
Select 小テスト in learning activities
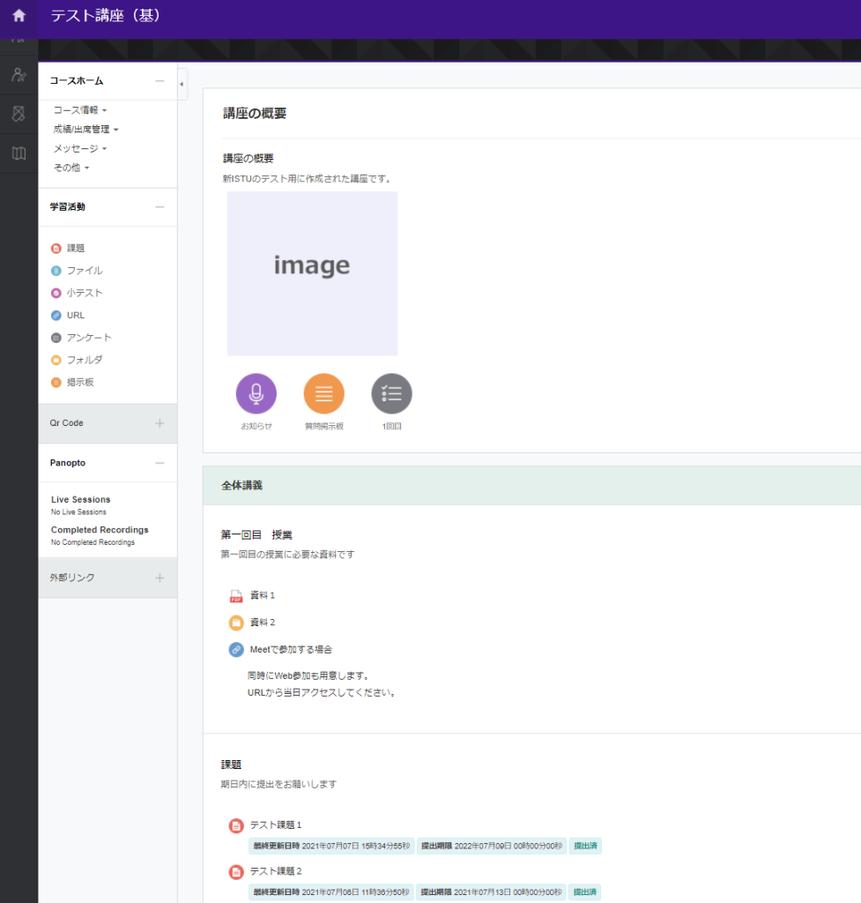85,293
